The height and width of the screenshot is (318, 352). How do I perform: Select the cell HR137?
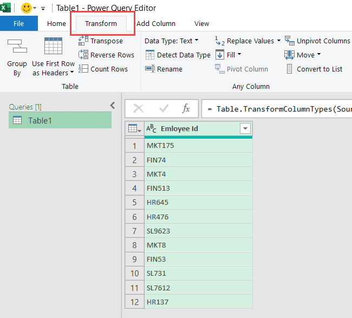click(x=198, y=302)
